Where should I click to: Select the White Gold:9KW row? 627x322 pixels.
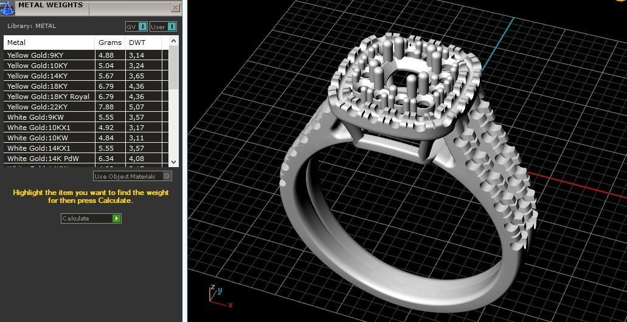[86, 117]
